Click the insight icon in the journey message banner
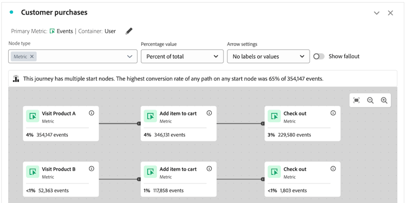The image size is (406, 203). [16, 78]
